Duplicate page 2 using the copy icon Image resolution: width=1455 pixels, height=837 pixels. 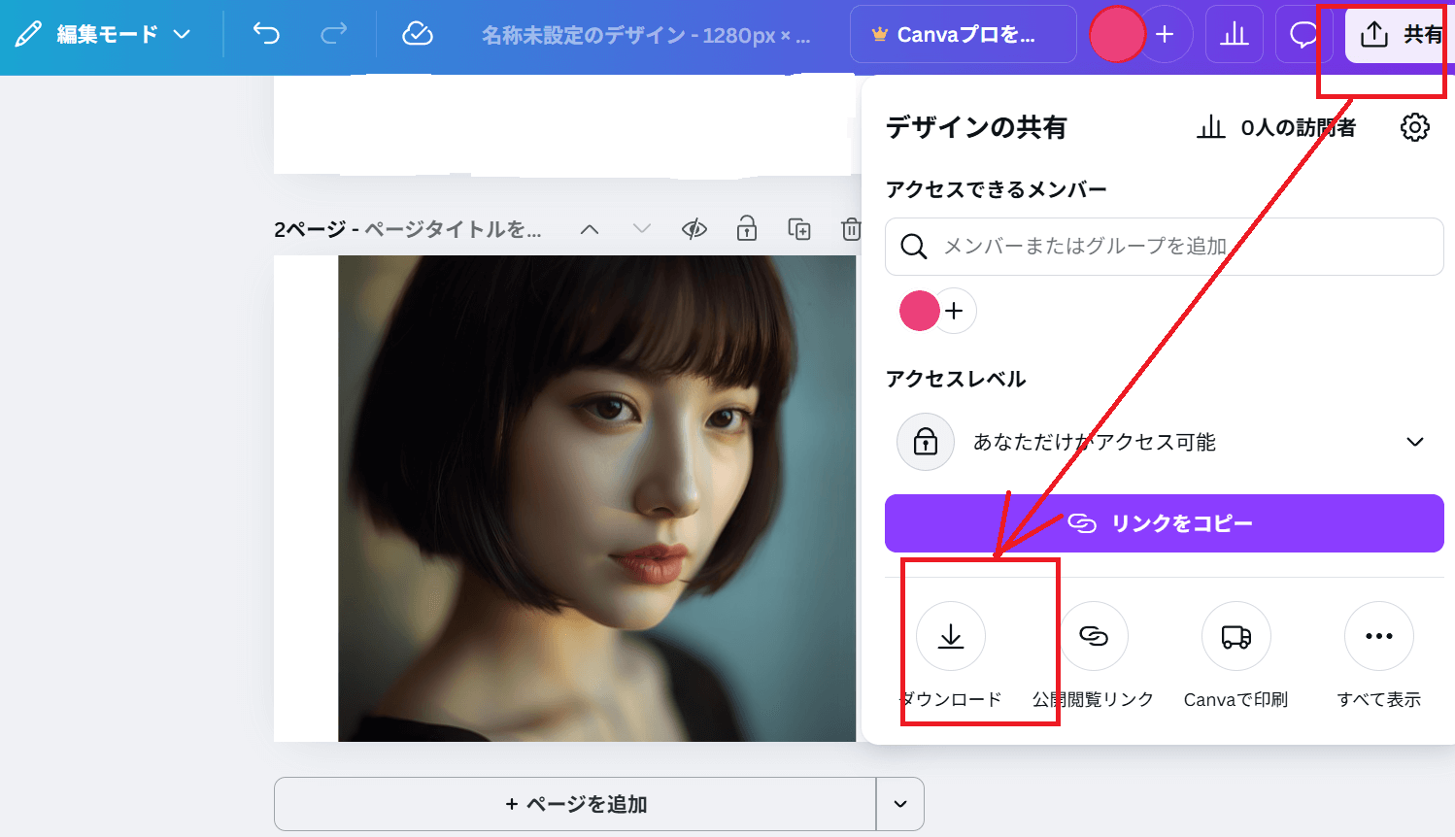pos(798,229)
